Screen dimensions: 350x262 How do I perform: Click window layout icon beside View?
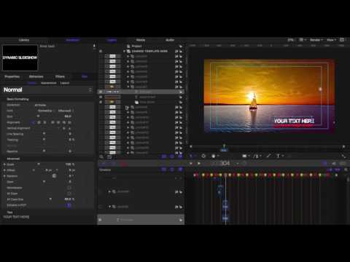(342, 40)
